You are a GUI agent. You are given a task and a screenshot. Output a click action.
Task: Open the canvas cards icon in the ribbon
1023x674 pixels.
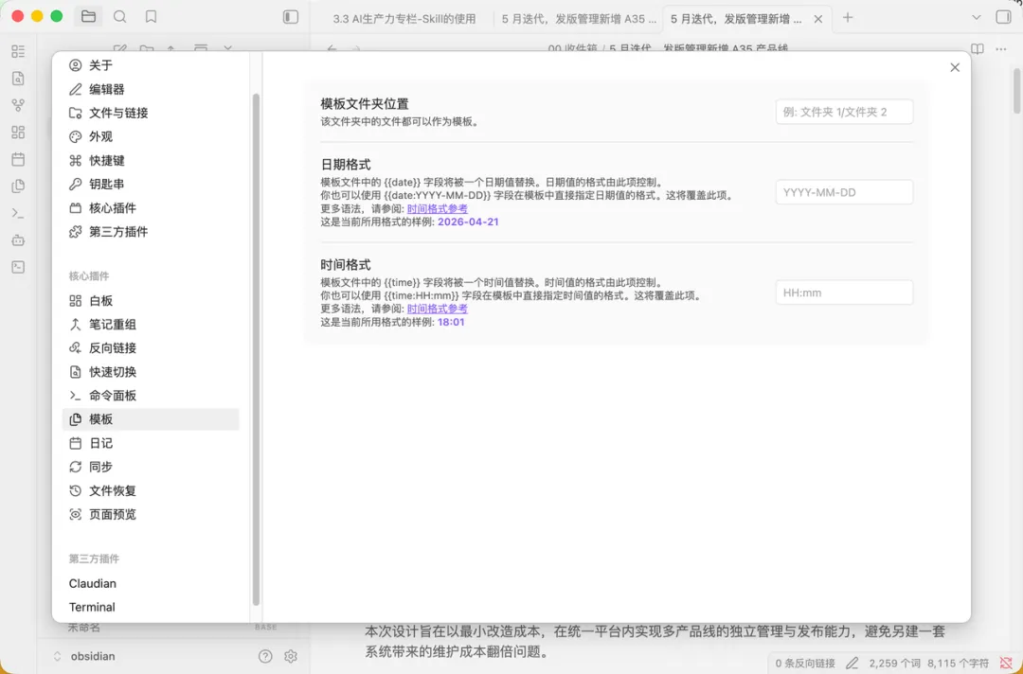[17, 132]
